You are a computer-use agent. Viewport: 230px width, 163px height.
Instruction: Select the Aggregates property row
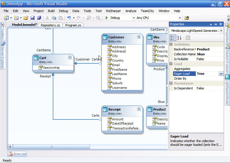tap(198, 69)
